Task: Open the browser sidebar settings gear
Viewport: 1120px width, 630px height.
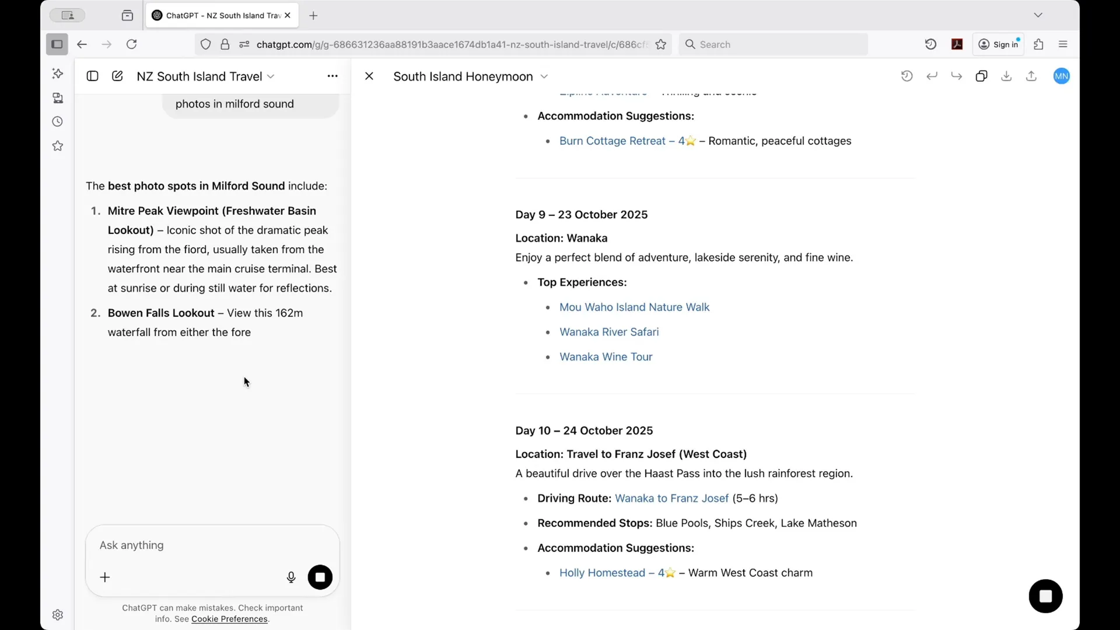Action: point(57,615)
